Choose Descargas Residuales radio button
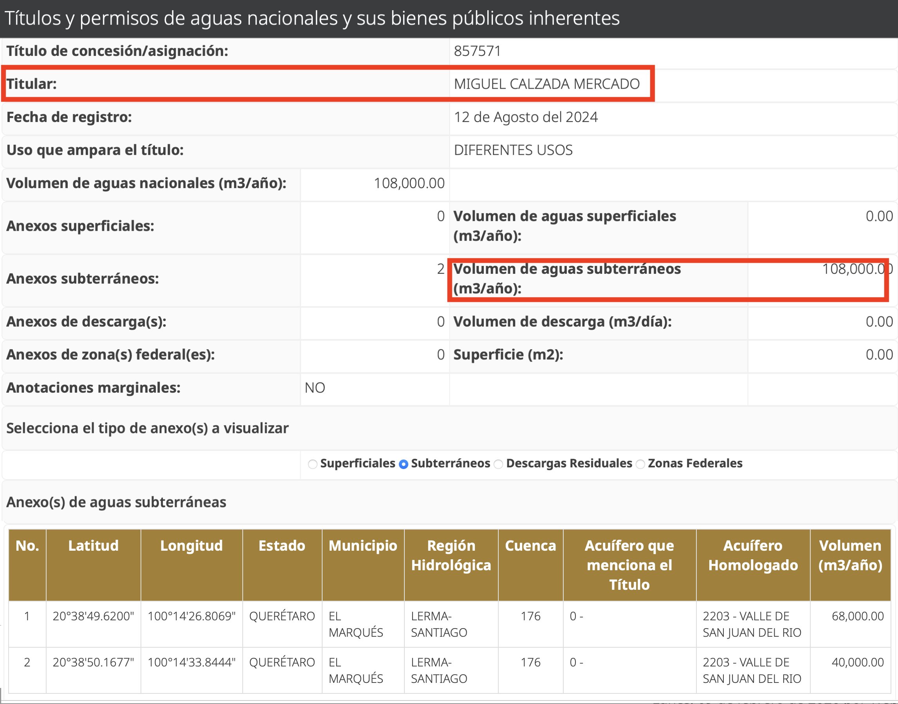The width and height of the screenshot is (898, 704). [x=498, y=464]
